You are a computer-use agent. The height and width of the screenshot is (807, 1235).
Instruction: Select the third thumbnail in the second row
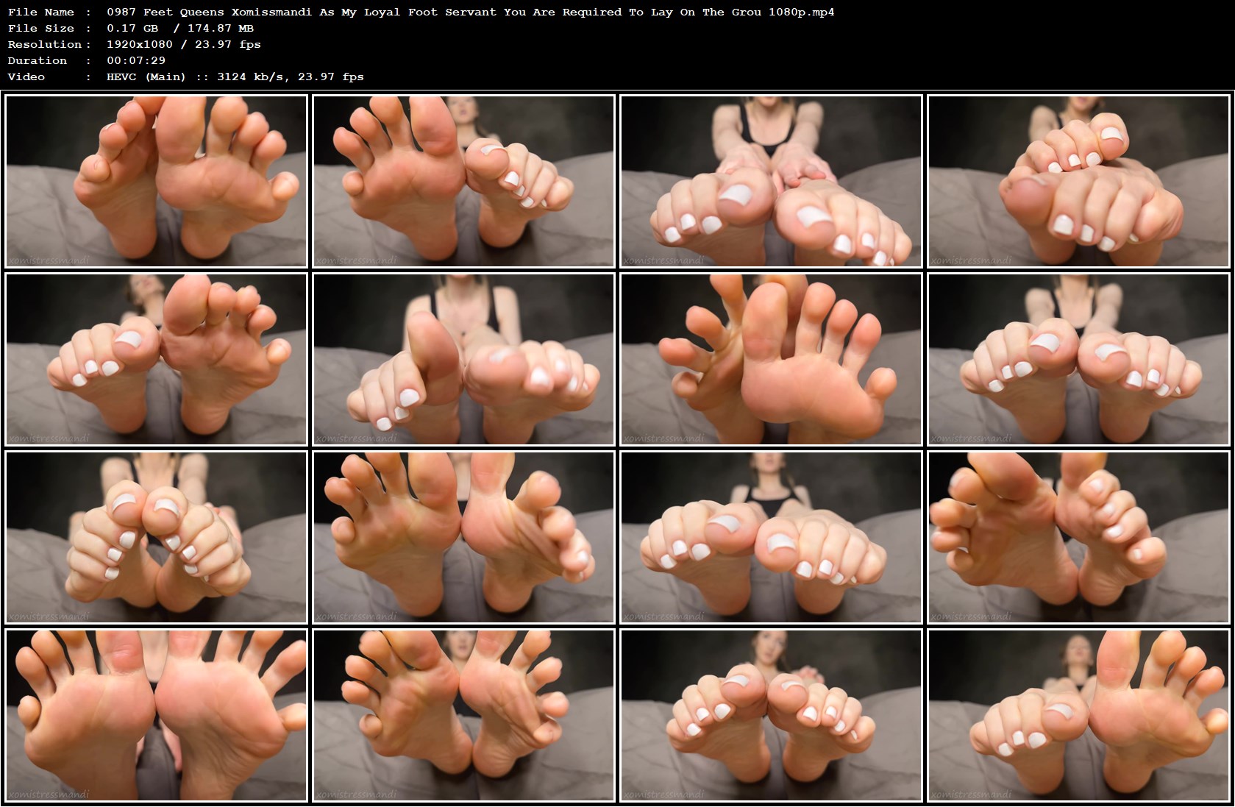click(x=771, y=359)
